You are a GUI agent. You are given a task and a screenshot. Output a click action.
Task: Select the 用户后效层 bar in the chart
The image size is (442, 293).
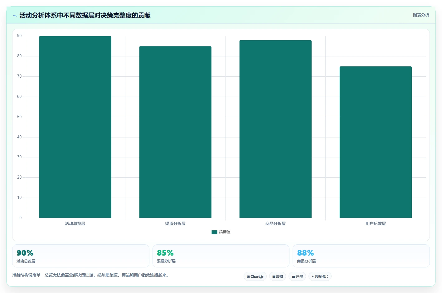pos(376,142)
